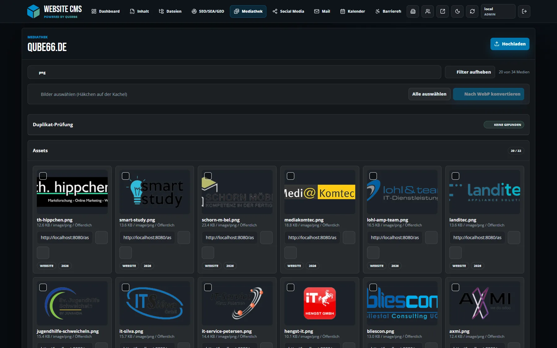Open the Dashboard menu item
The image size is (557, 348).
pos(106,11)
